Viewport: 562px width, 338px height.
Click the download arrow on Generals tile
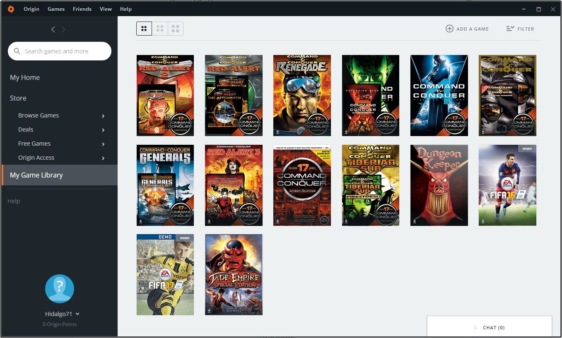click(141, 222)
